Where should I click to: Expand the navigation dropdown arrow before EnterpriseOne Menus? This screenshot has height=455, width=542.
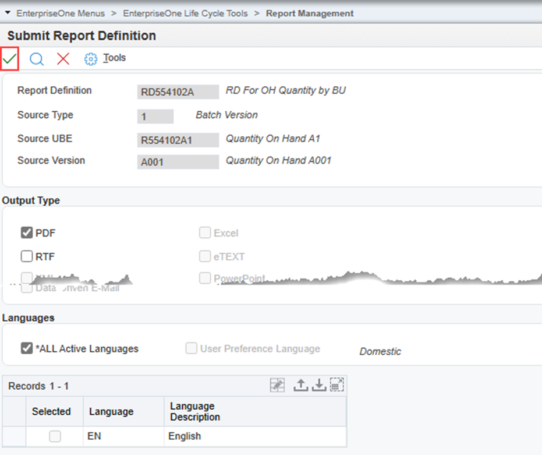(8, 13)
